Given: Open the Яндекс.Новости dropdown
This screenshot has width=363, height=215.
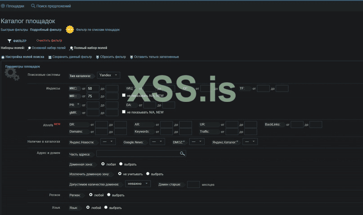Looking at the screenshot, I should [108, 141].
